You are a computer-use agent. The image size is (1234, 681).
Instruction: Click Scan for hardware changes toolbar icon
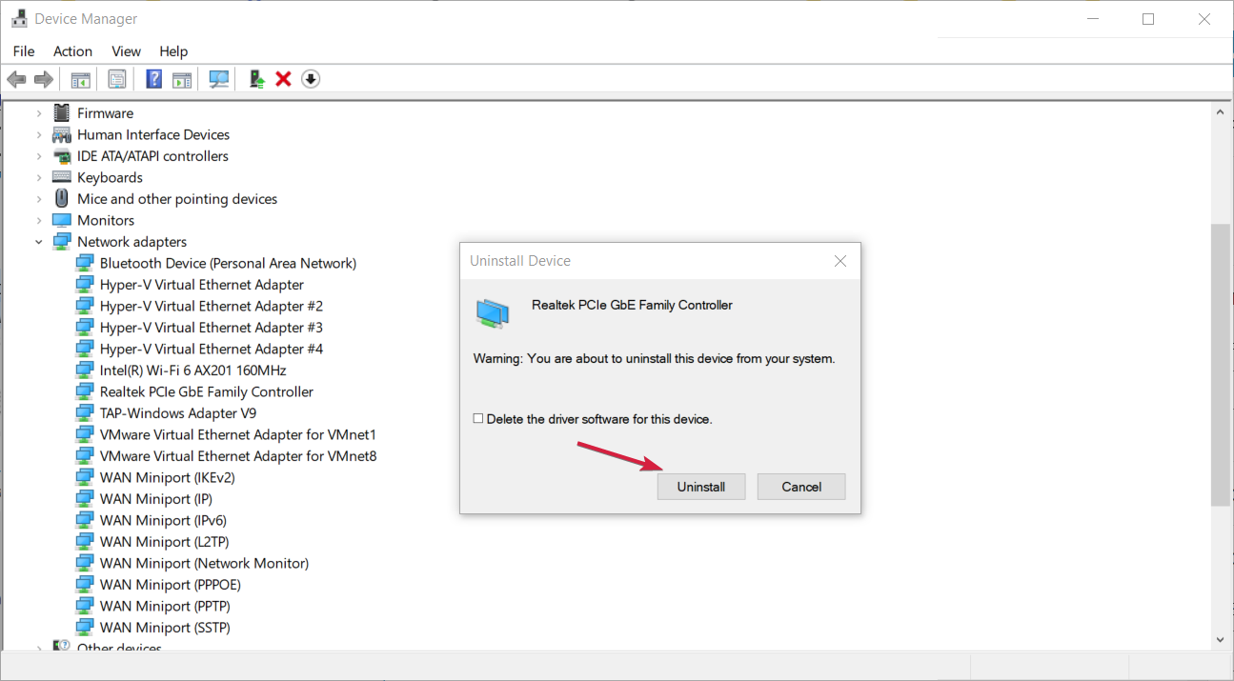coord(219,79)
